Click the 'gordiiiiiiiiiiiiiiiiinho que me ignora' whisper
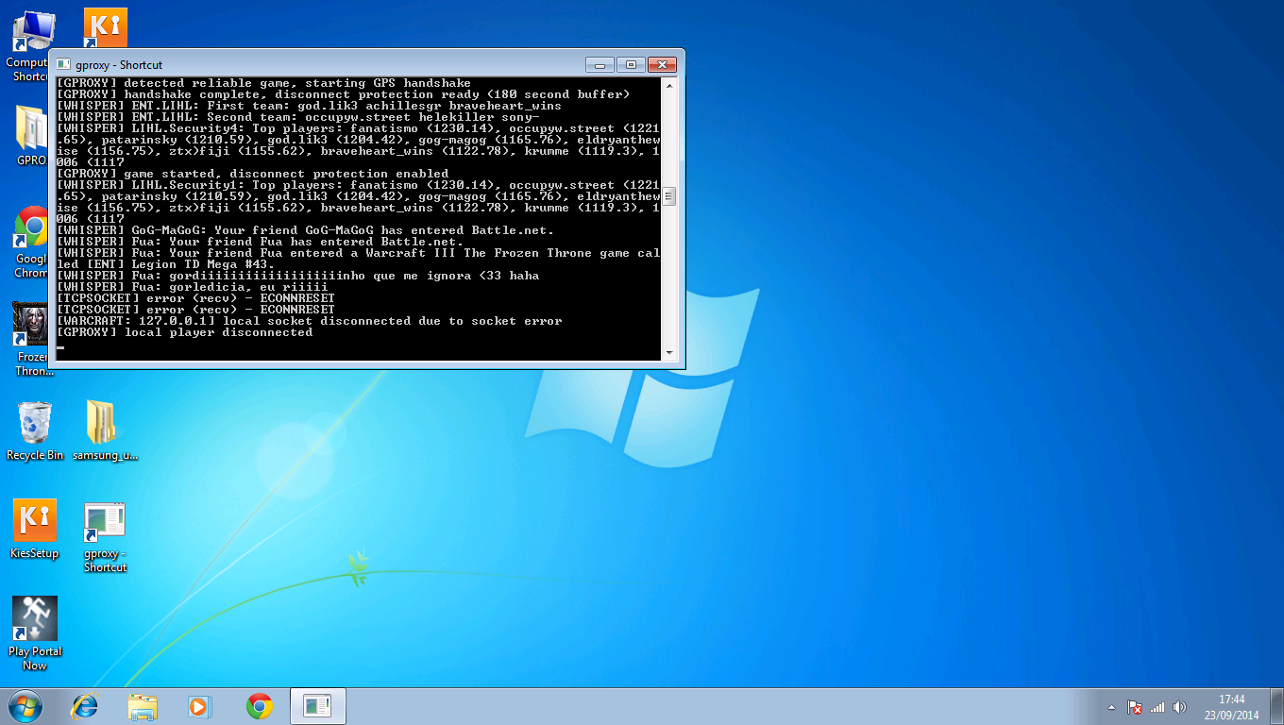The image size is (1284, 725). 298,276
